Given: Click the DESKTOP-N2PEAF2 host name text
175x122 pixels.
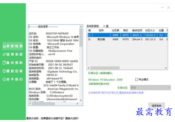Looking at the screenshot, I should pyautogui.click(x=57, y=33).
